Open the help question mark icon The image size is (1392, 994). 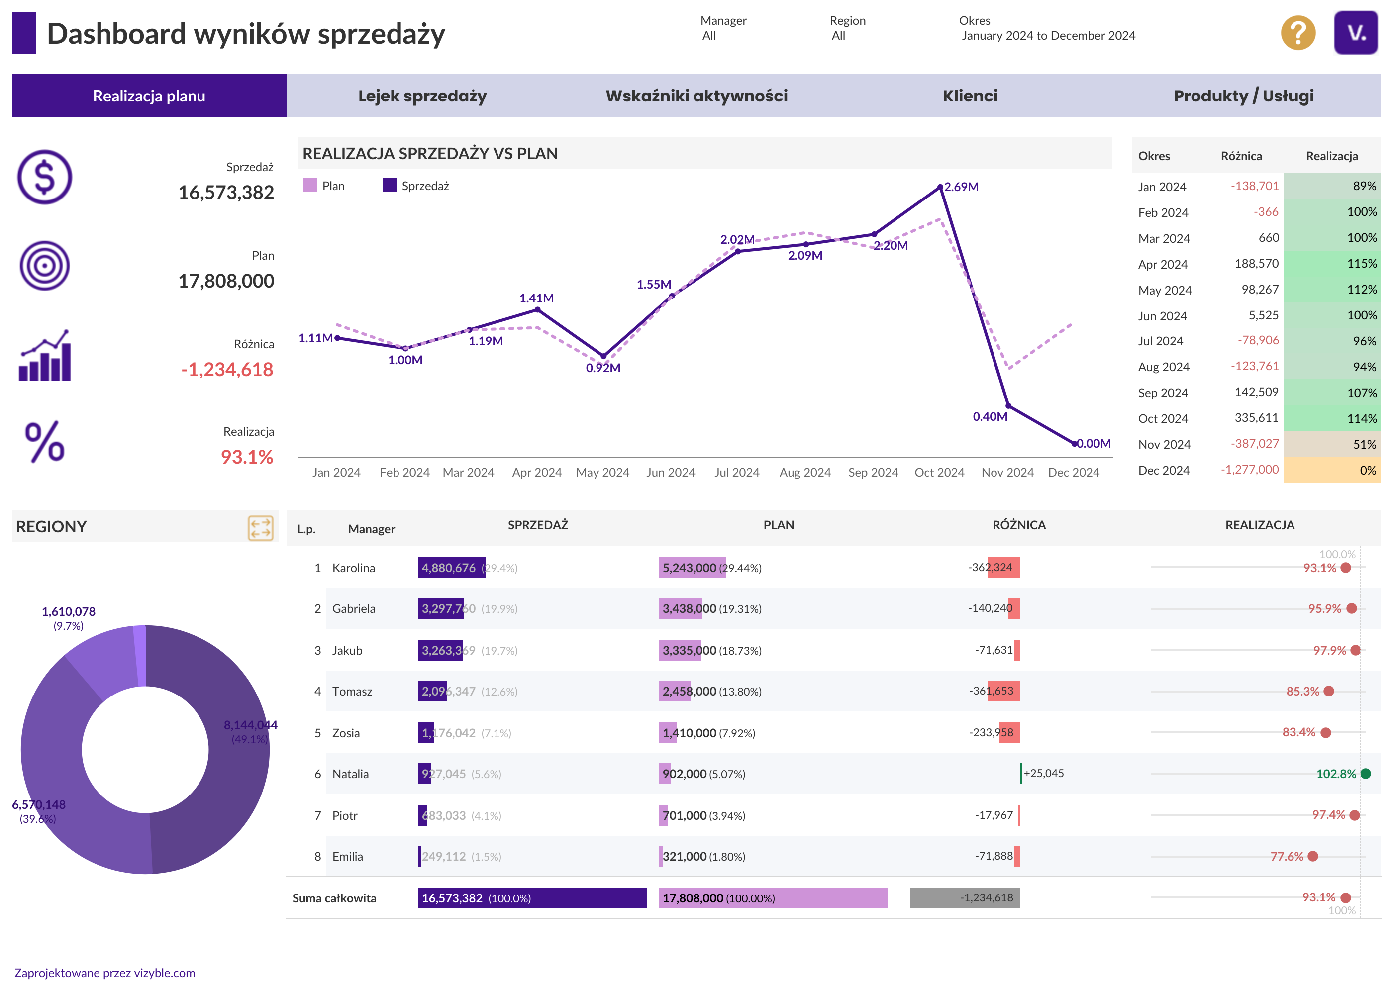click(1298, 33)
